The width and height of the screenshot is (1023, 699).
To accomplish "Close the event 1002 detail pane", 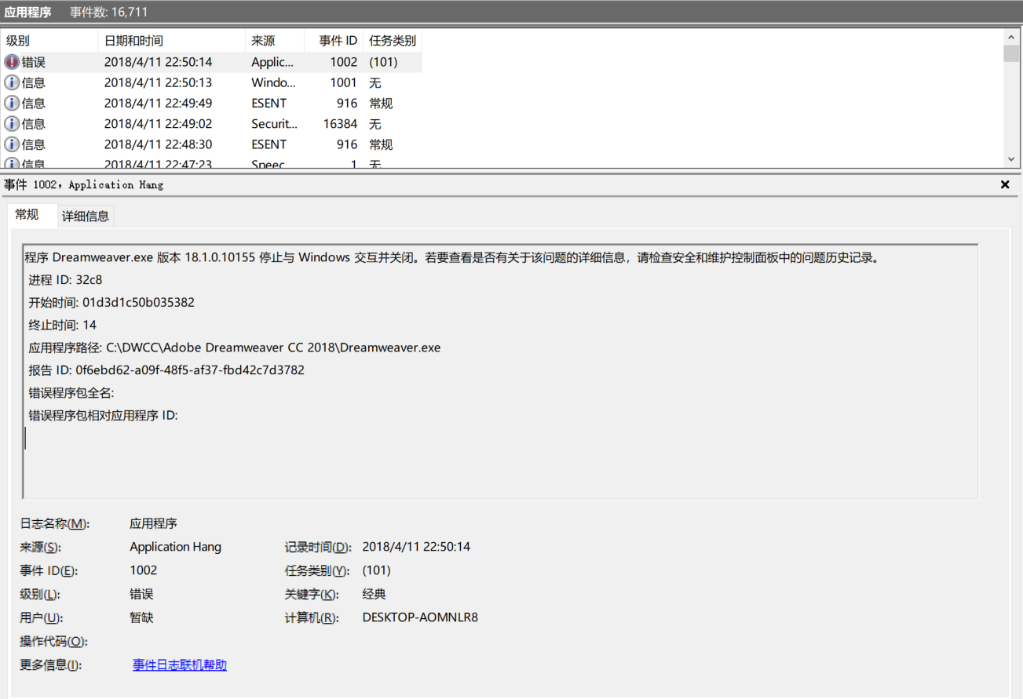I will point(1005,185).
